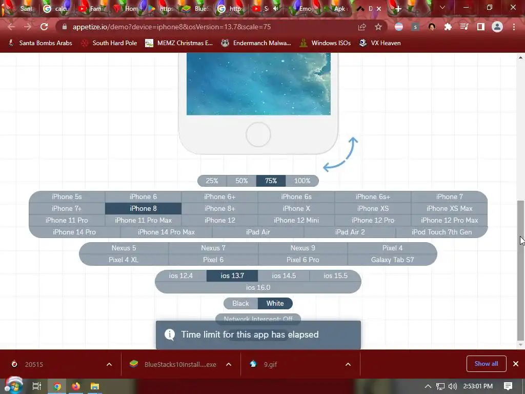Screen dimensions: 525x394
Task: Set device scale to 25%
Action: click(x=212, y=181)
